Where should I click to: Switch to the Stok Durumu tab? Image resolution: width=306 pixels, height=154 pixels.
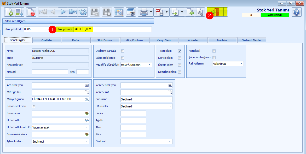(x=105, y=40)
